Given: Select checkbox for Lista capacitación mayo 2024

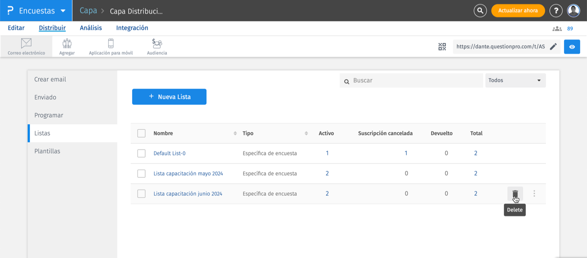Looking at the screenshot, I should pos(141,173).
